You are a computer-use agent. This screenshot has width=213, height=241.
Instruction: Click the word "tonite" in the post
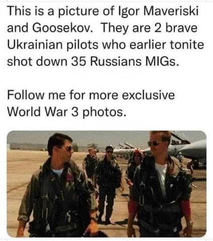[x=187, y=45]
